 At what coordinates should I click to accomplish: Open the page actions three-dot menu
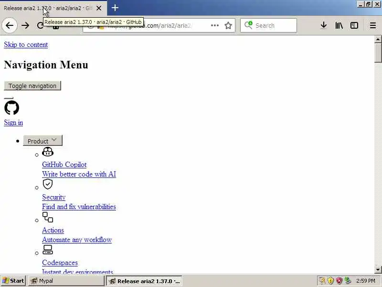pyautogui.click(x=214, y=25)
